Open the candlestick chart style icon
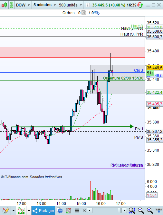This screenshot has width=163, height=215. coord(4,5)
